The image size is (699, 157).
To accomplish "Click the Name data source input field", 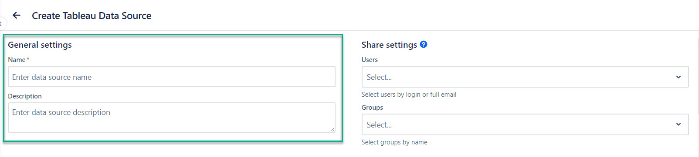I will pyautogui.click(x=172, y=77).
